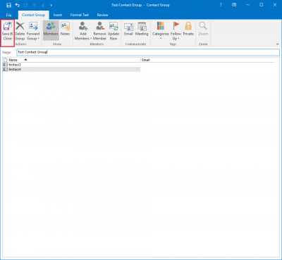Image resolution: width=282 pixels, height=260 pixels.
Task: Schedule a Meeting with the group
Action: 142,30
